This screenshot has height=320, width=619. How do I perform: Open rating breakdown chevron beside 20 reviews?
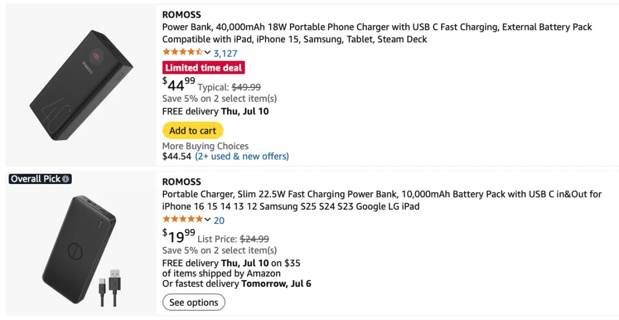point(207,220)
